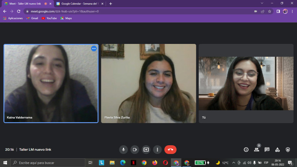
Task: Click the address bar URL
Action: point(65,11)
